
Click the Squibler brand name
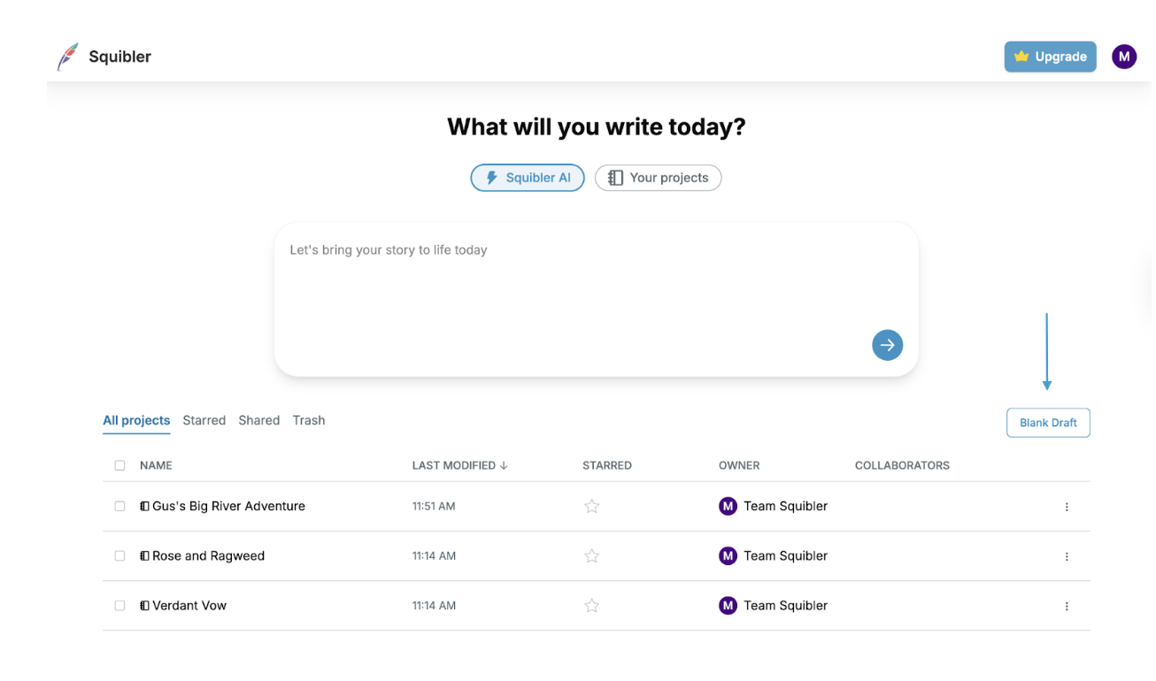[x=119, y=57]
